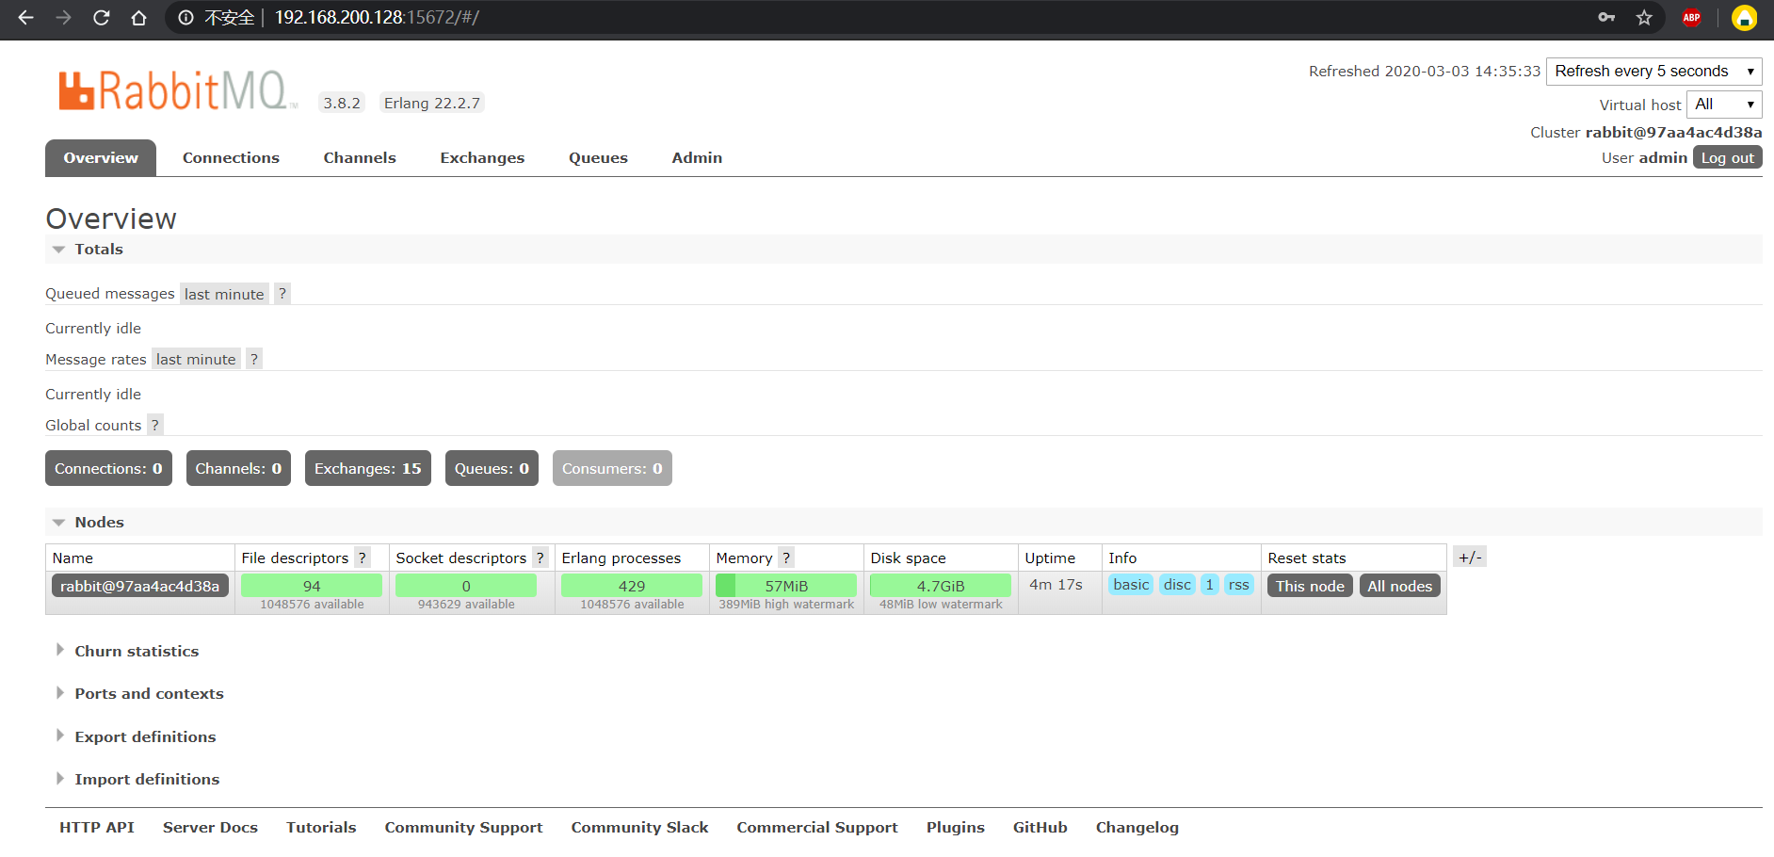Click the Erlang processes 429 usage bar
The image size is (1774, 857).
point(632,586)
